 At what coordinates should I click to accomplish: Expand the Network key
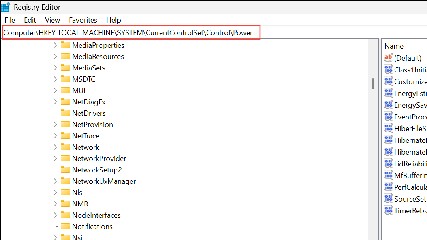(55, 147)
